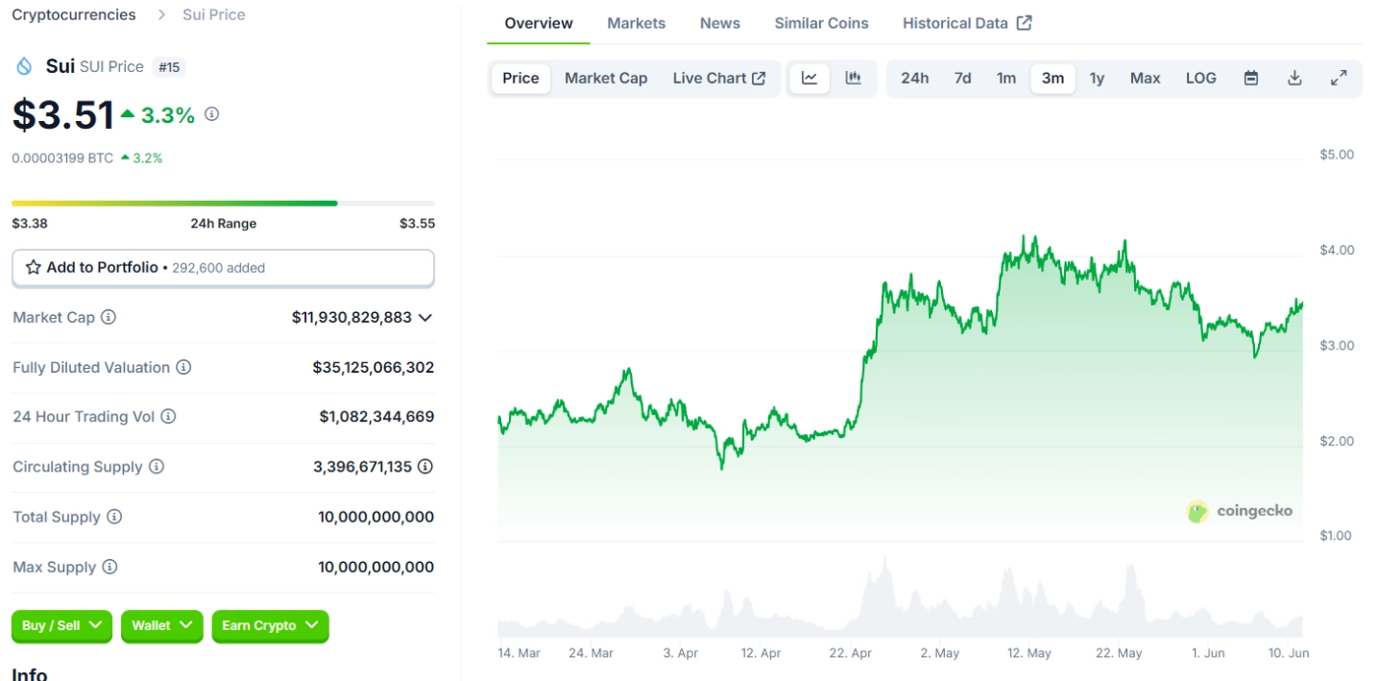The width and height of the screenshot is (1379, 681).
Task: Expand chart to fullscreen icon
Action: [1339, 78]
